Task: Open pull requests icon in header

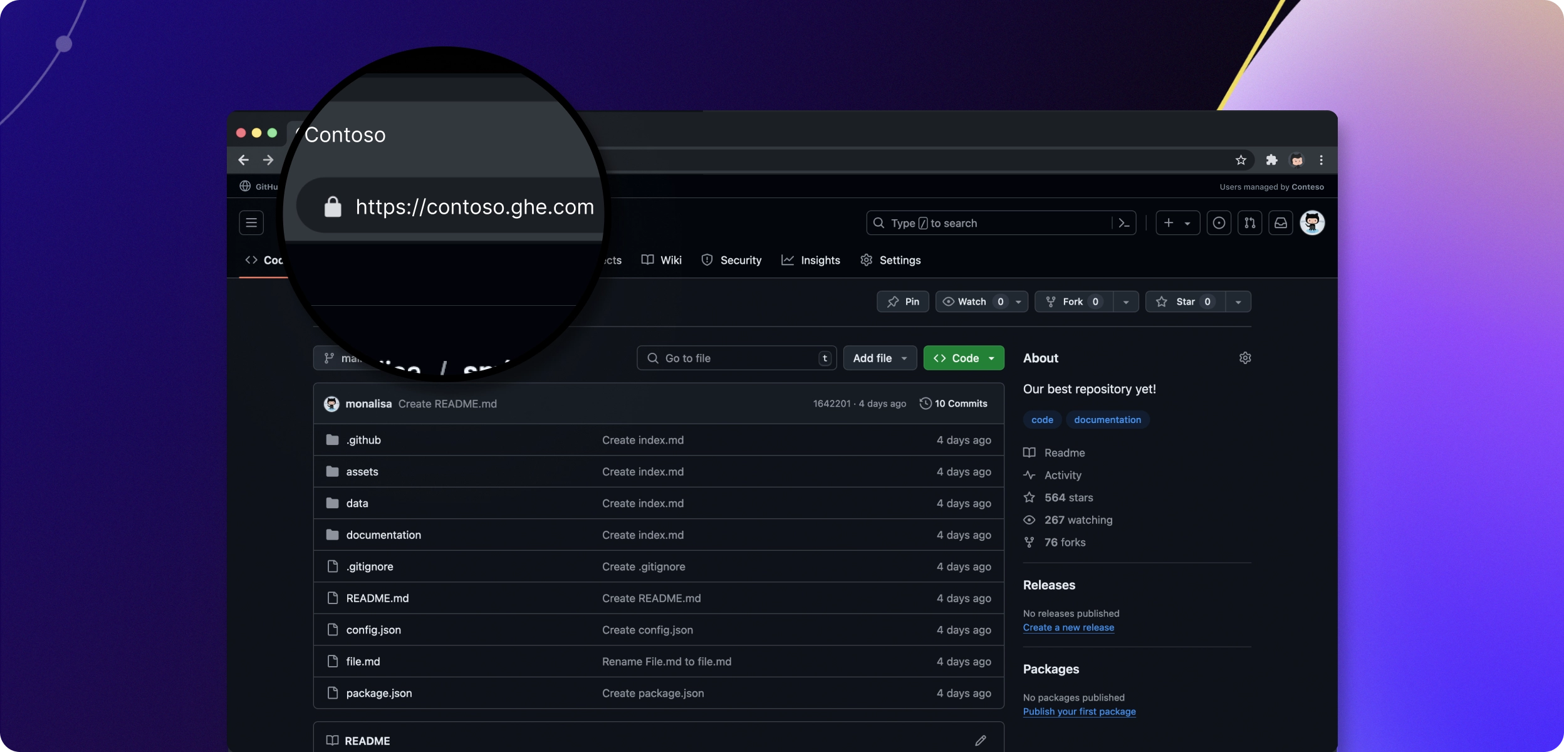Action: pyautogui.click(x=1250, y=223)
